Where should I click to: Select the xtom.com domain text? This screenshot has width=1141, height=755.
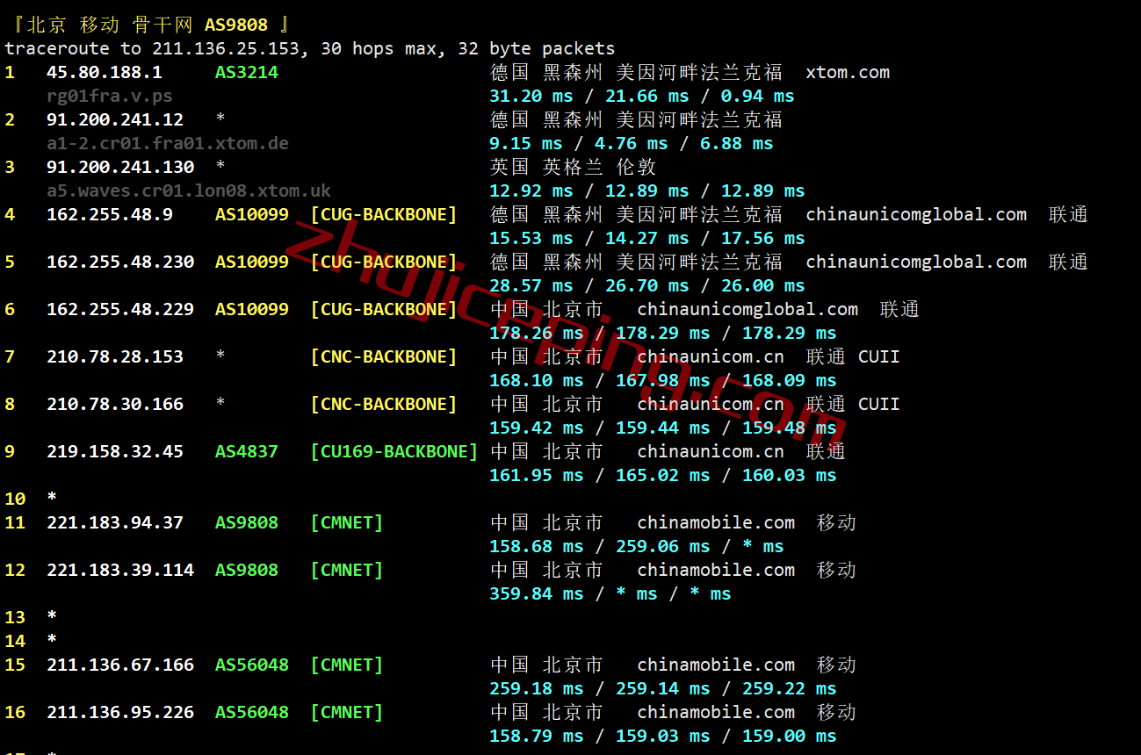848,72
